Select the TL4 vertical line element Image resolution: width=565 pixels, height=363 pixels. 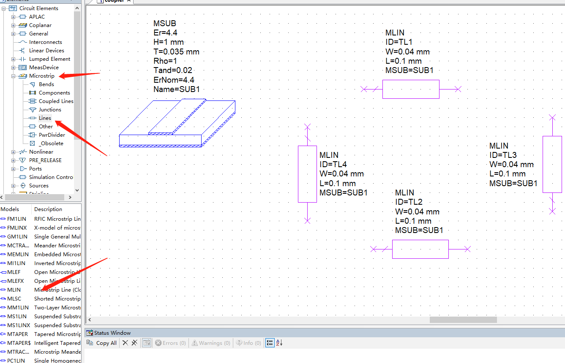click(307, 174)
